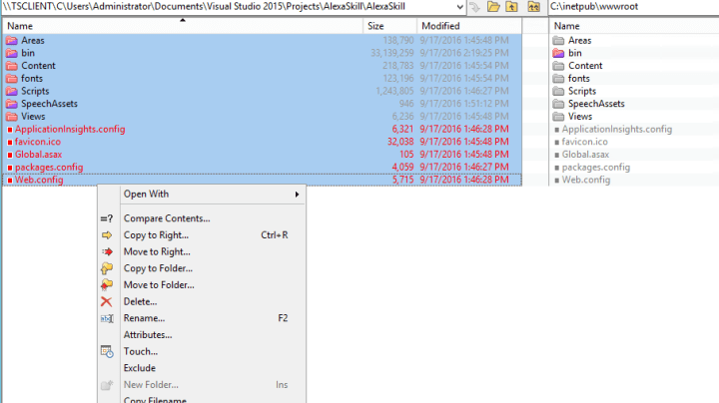
Task: Choose Move to Folder in context menu
Action: 158,285
